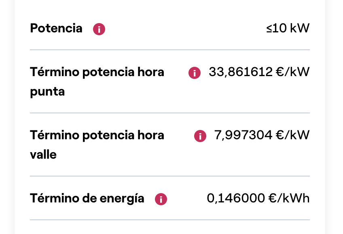The width and height of the screenshot is (343, 234).
Task: Select the Término de energía label
Action: (87, 198)
